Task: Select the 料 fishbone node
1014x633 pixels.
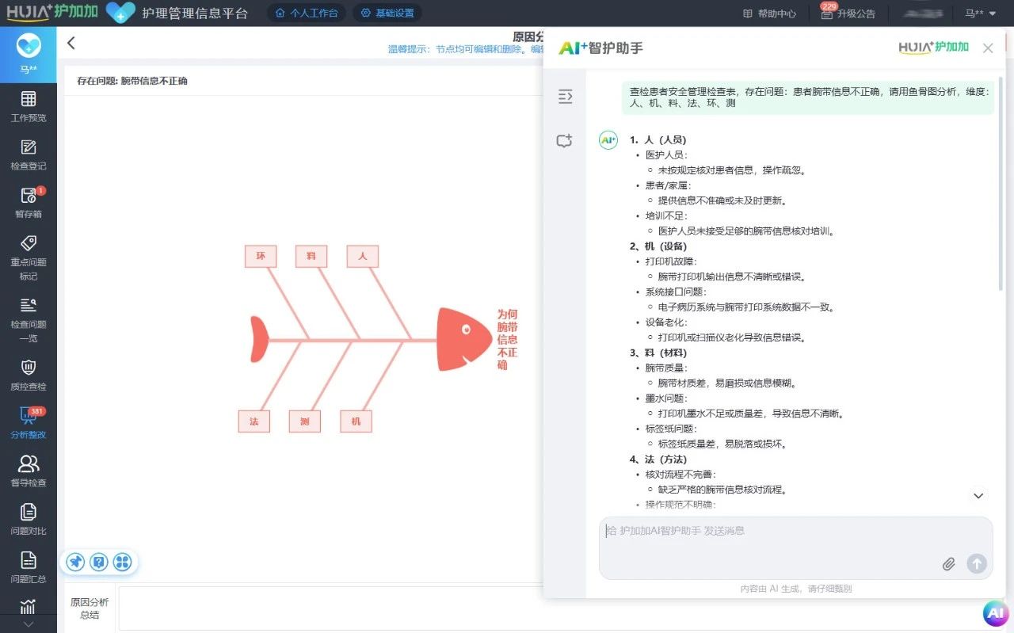Action: (x=311, y=256)
